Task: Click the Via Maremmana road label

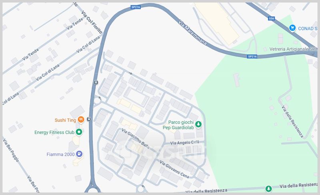Action: point(193,32)
